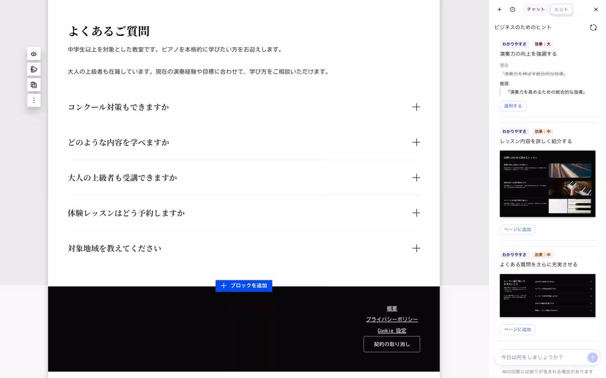Toggle block visibility with the eye icon
This screenshot has height=378, width=606.
[x=34, y=53]
